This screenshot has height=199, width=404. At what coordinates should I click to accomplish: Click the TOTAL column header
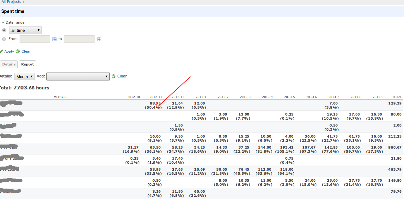397,97
